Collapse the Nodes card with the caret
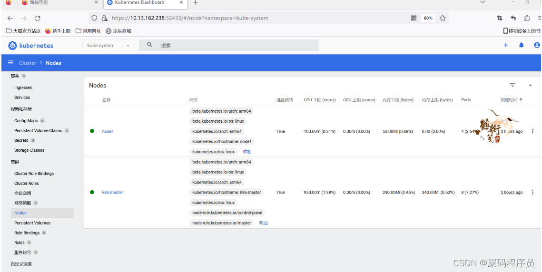 click(x=530, y=85)
